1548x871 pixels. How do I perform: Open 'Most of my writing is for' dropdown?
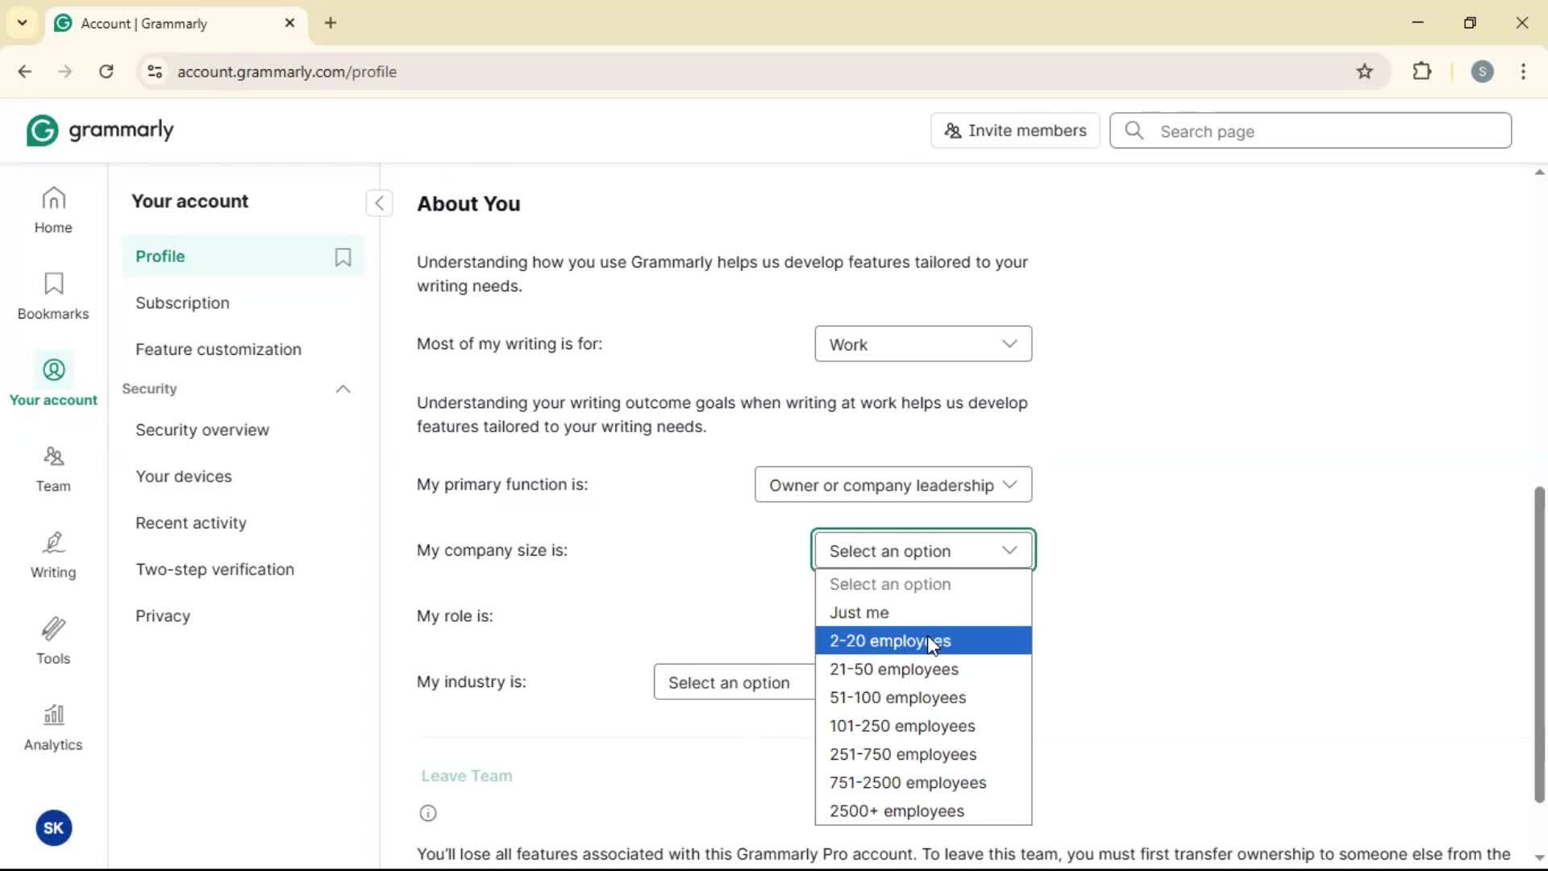922,344
